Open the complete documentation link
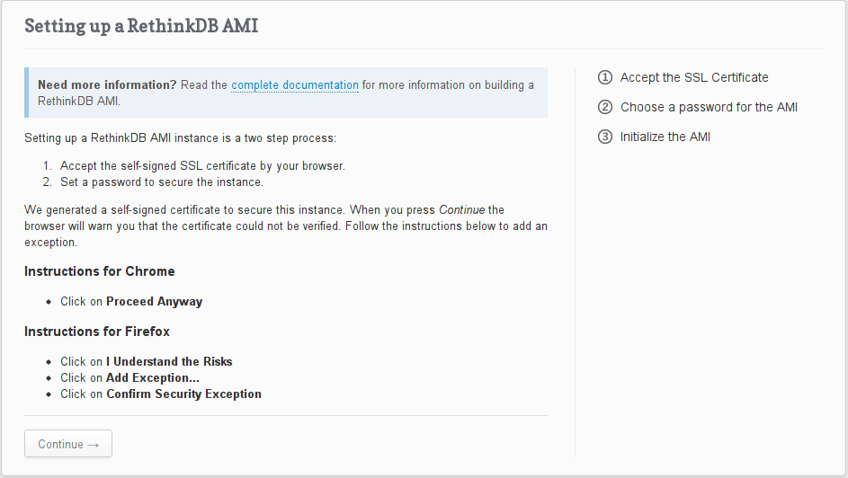The image size is (848, 478). pyautogui.click(x=295, y=85)
